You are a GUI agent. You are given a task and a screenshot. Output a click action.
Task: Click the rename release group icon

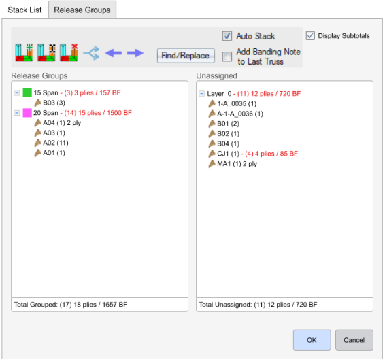(46, 52)
